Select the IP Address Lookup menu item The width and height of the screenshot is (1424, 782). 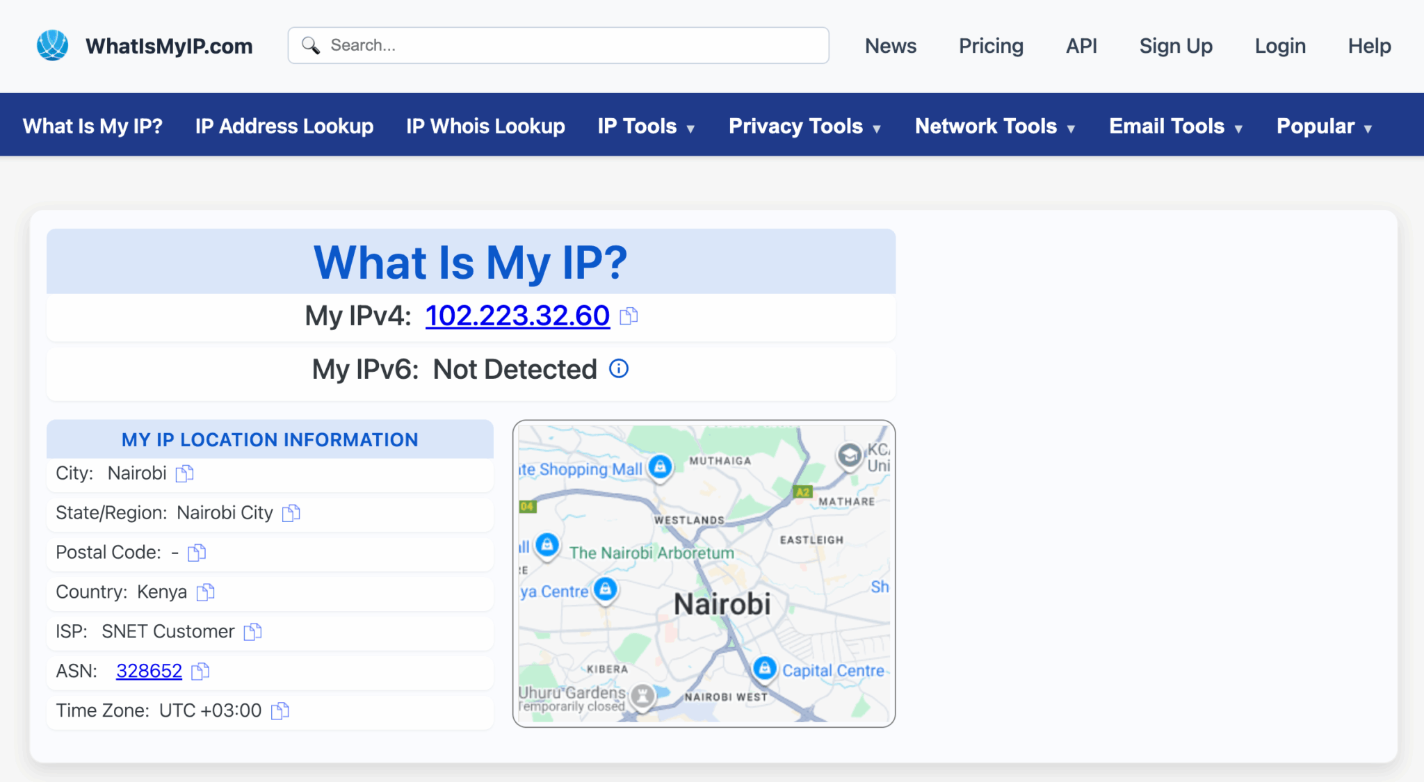(284, 126)
